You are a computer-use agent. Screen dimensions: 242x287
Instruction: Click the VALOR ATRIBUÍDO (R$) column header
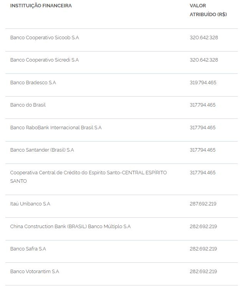click(x=208, y=10)
